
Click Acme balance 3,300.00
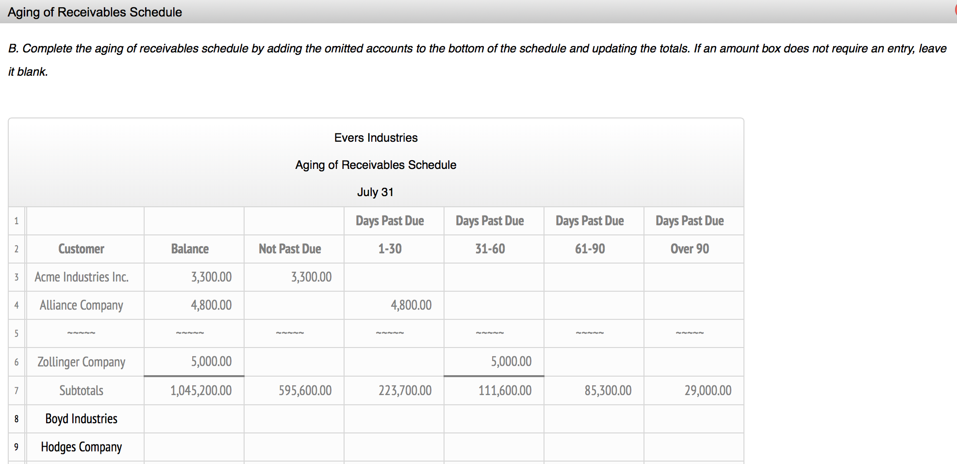pyautogui.click(x=212, y=277)
